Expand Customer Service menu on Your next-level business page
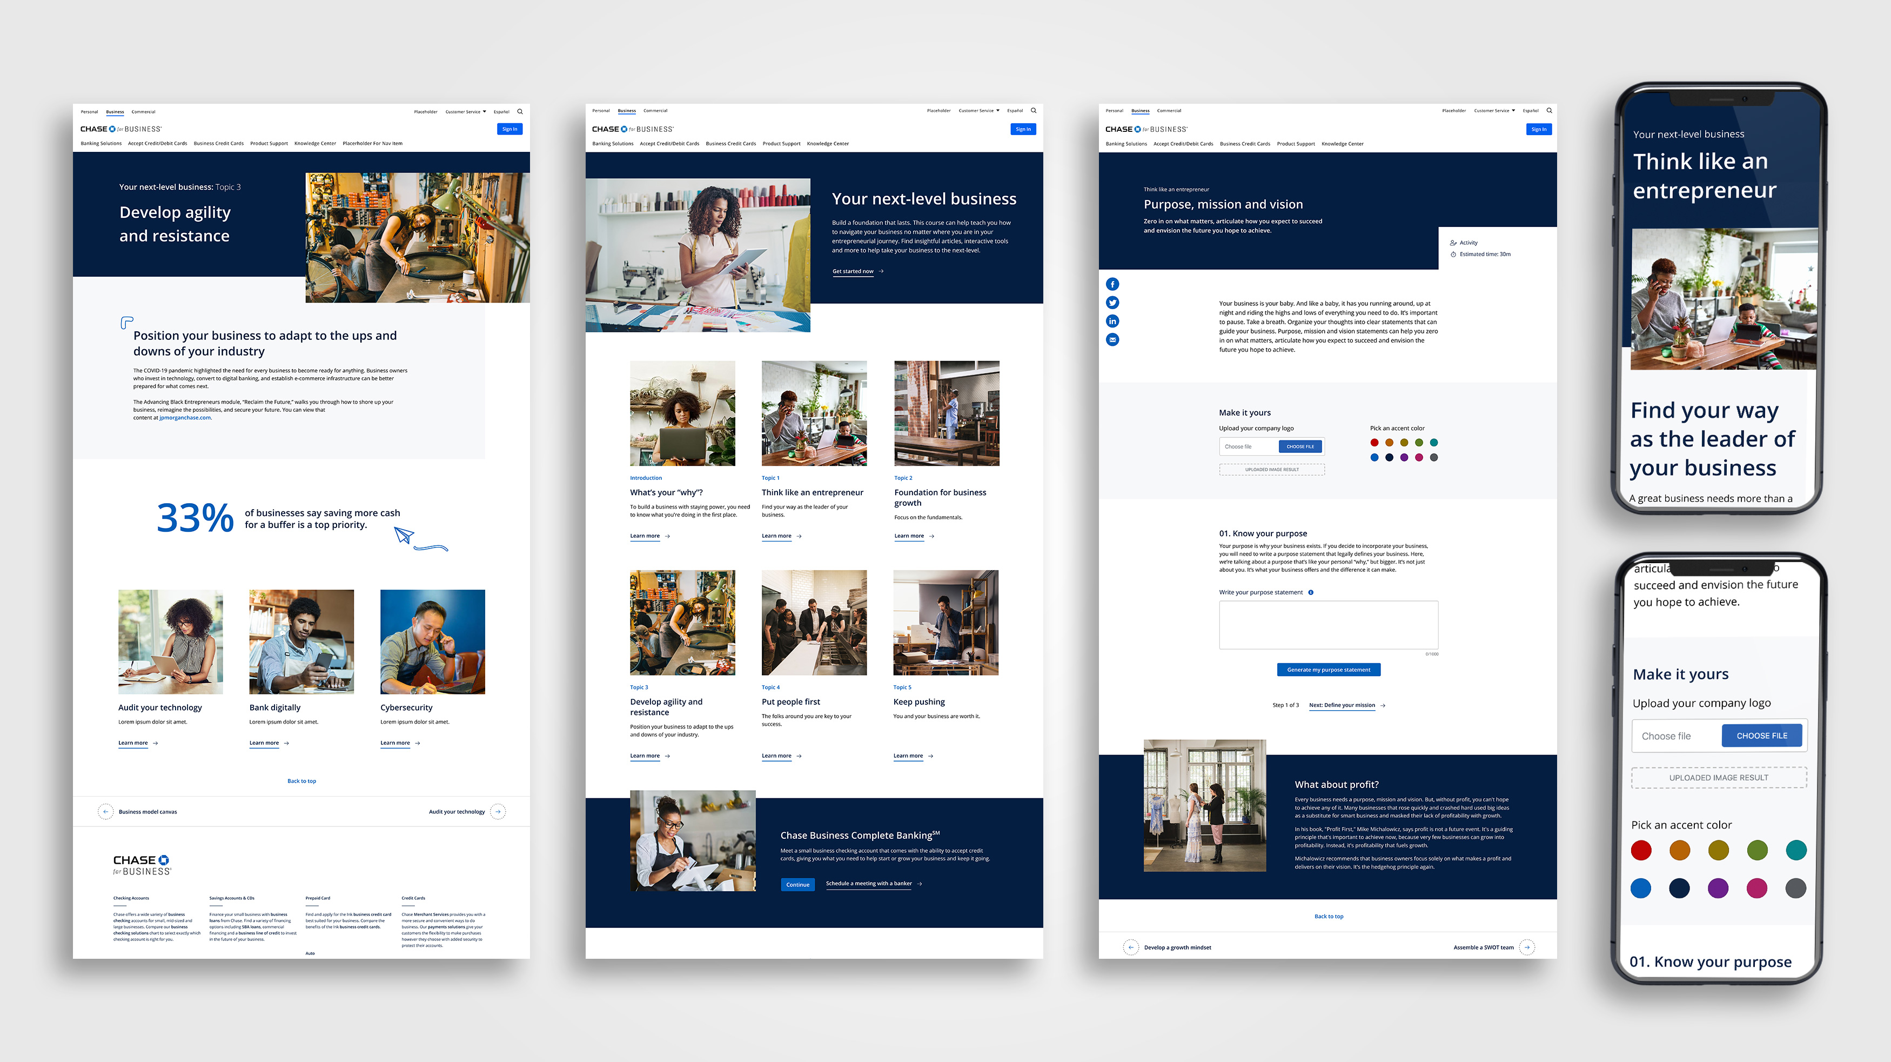Viewport: 1891px width, 1062px height. pyautogui.click(x=978, y=111)
